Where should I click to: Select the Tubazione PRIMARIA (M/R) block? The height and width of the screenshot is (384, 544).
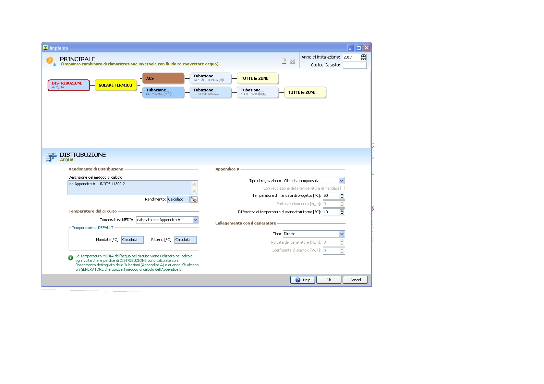[x=163, y=92]
